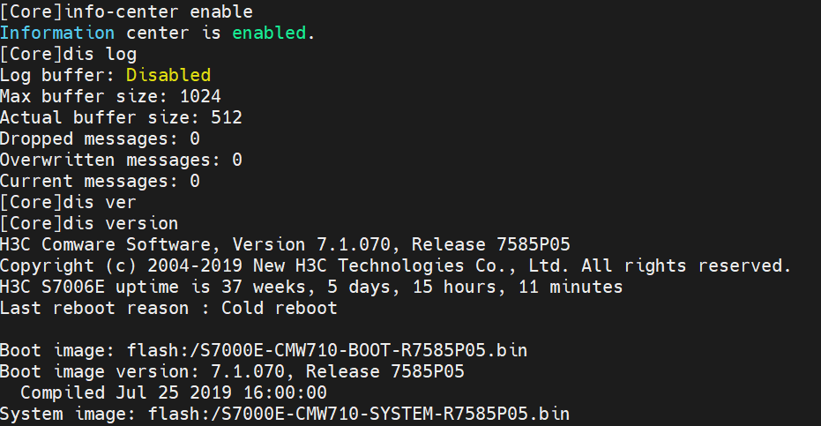Click the SYSTEM-R7585P05.bin flash path
Image resolution: width=821 pixels, height=426 pixels.
[359, 414]
